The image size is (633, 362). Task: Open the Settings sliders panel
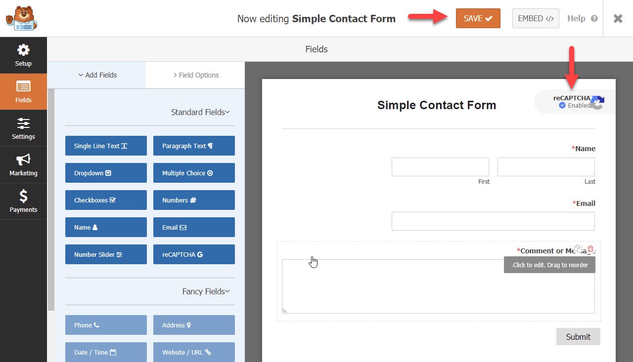tap(23, 128)
